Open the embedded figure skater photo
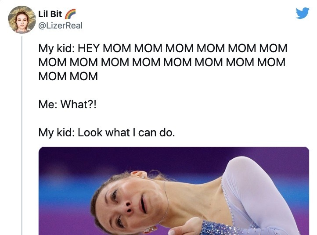Screen dimensions: 317x235 point(174,191)
